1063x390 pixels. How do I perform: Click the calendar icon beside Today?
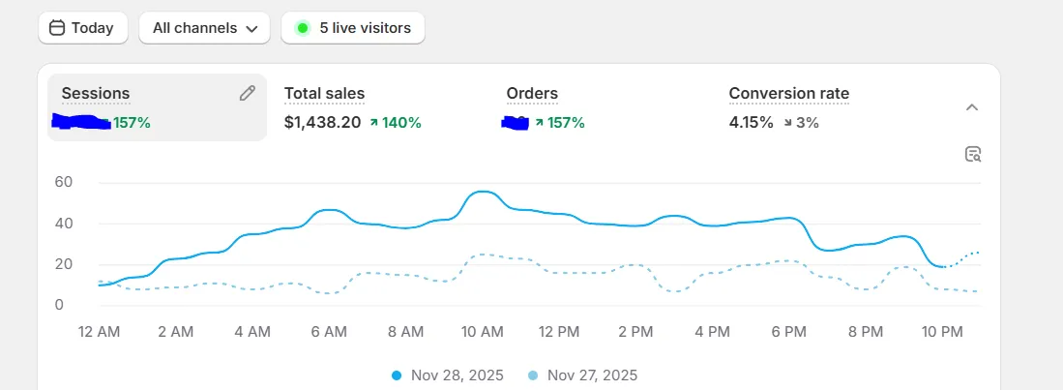click(x=57, y=28)
